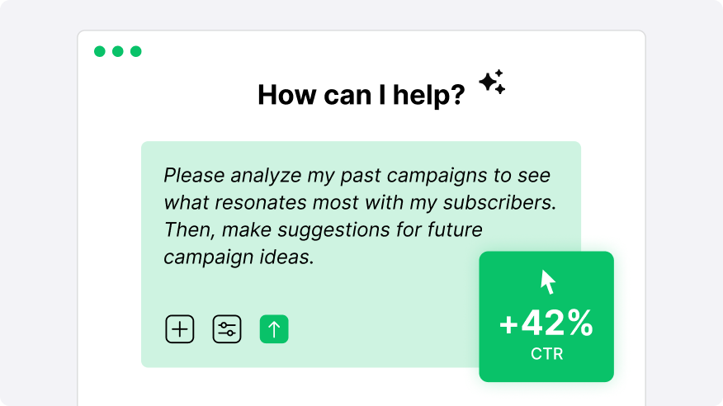Click the line 'Then, make suggestions for future'
Viewport: 723px width, 406px height.
[x=324, y=230]
